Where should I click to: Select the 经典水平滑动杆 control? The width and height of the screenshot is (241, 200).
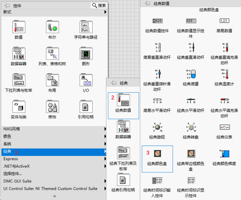tap(191, 101)
